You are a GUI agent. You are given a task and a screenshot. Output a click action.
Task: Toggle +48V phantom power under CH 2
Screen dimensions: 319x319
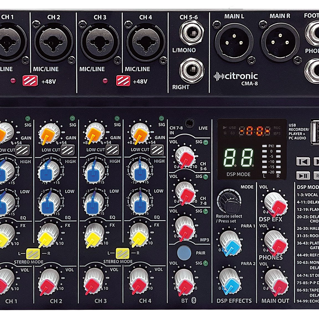coord(30,81)
